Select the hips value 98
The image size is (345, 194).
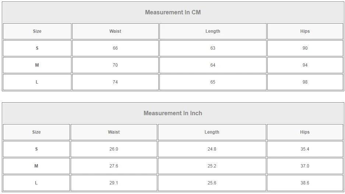tap(305, 82)
